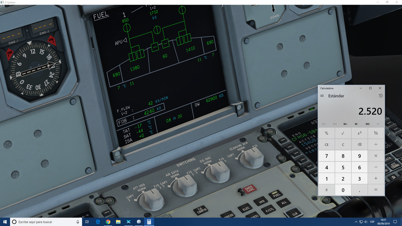
Task: Click the CE clear entry key
Action: (x=327, y=145)
